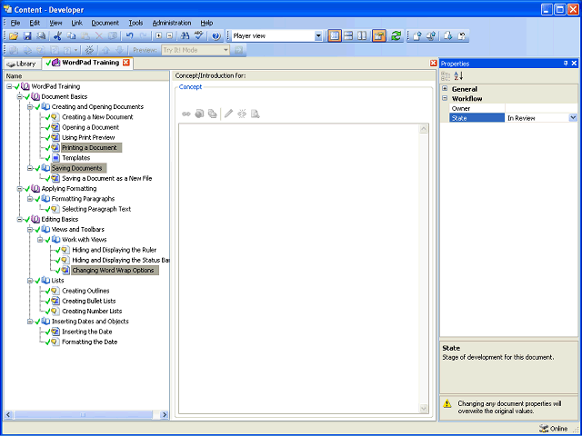Click the Cancel Check Out toolbar icon
This screenshot has width=582, height=436.
462,36
